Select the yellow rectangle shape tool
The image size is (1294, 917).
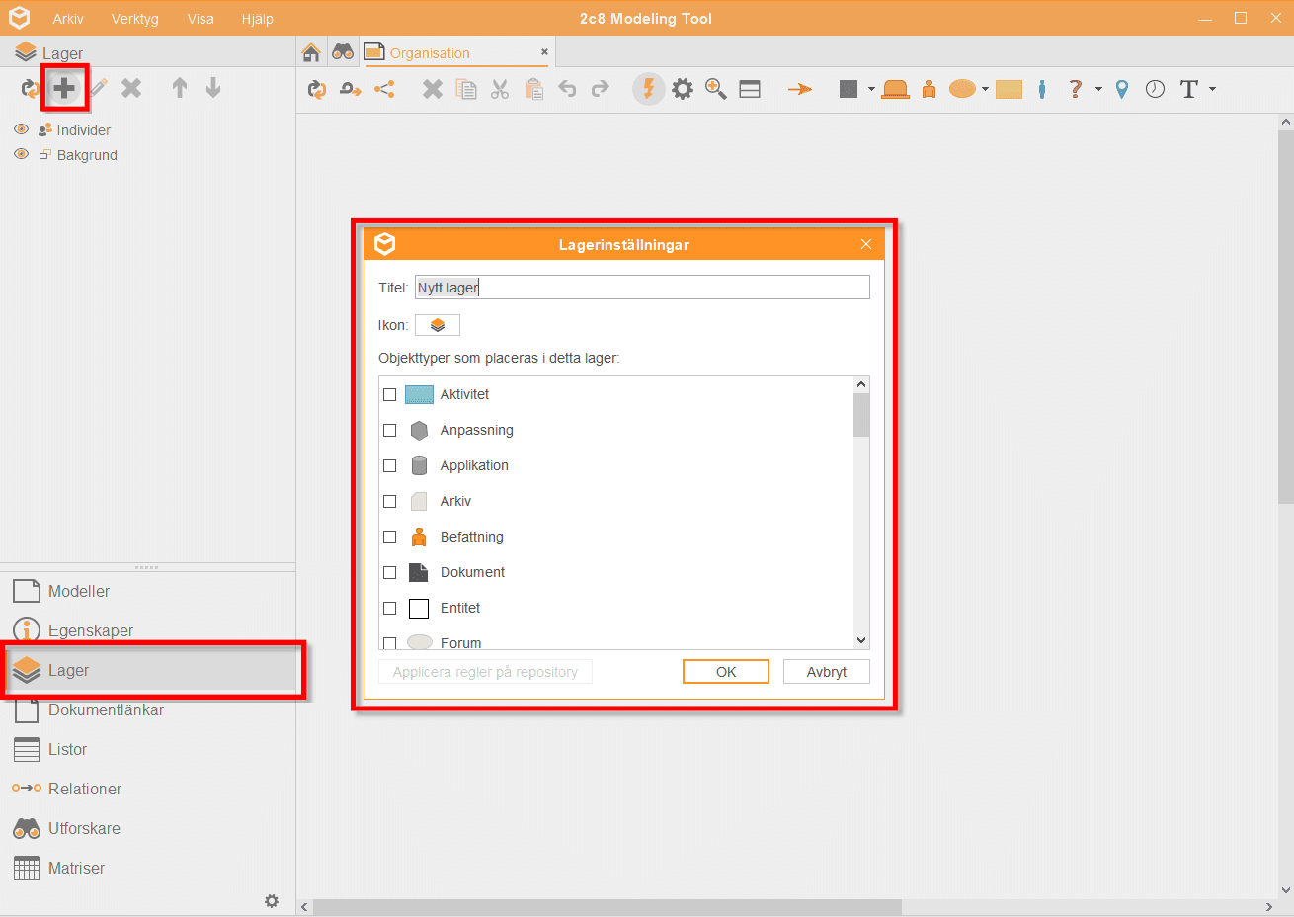[1009, 90]
